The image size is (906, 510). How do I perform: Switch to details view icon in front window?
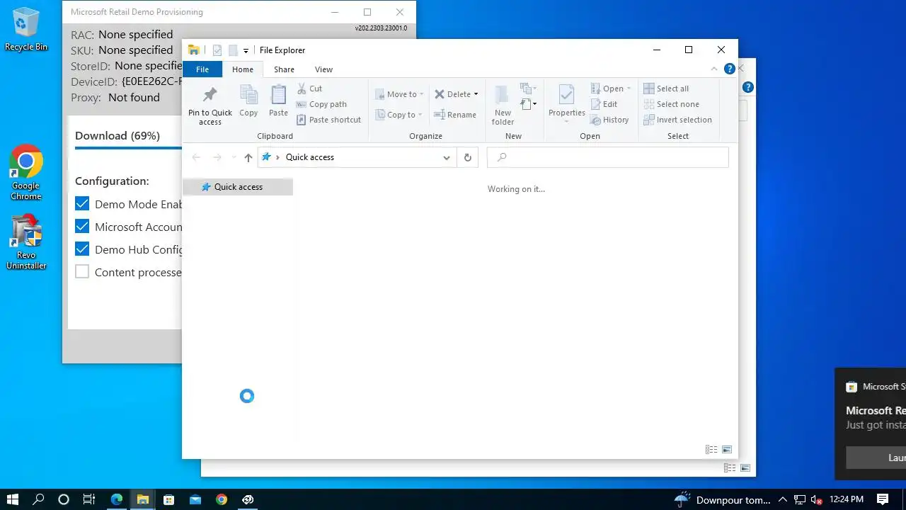[x=711, y=450]
